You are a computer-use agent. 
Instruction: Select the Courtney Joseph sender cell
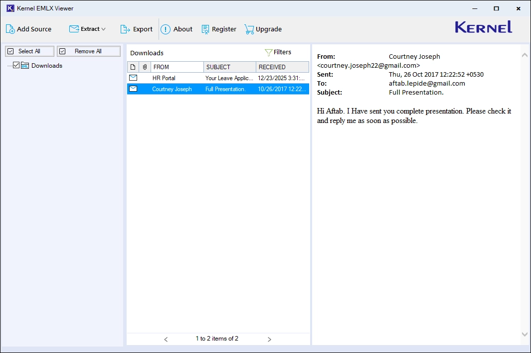172,89
